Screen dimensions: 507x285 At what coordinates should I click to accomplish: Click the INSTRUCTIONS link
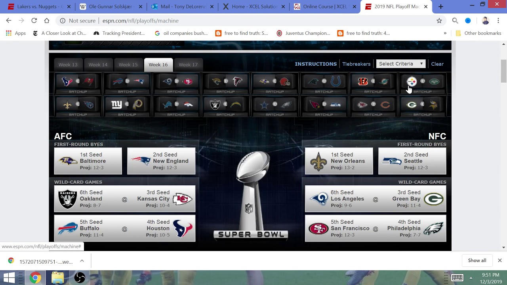316,64
